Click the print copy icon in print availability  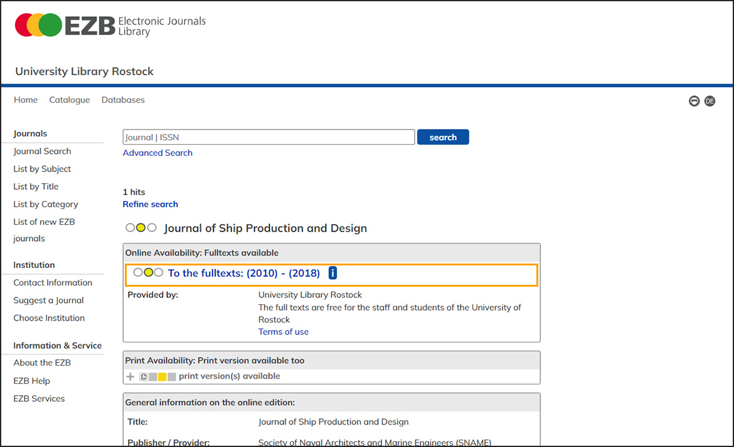[x=144, y=376]
